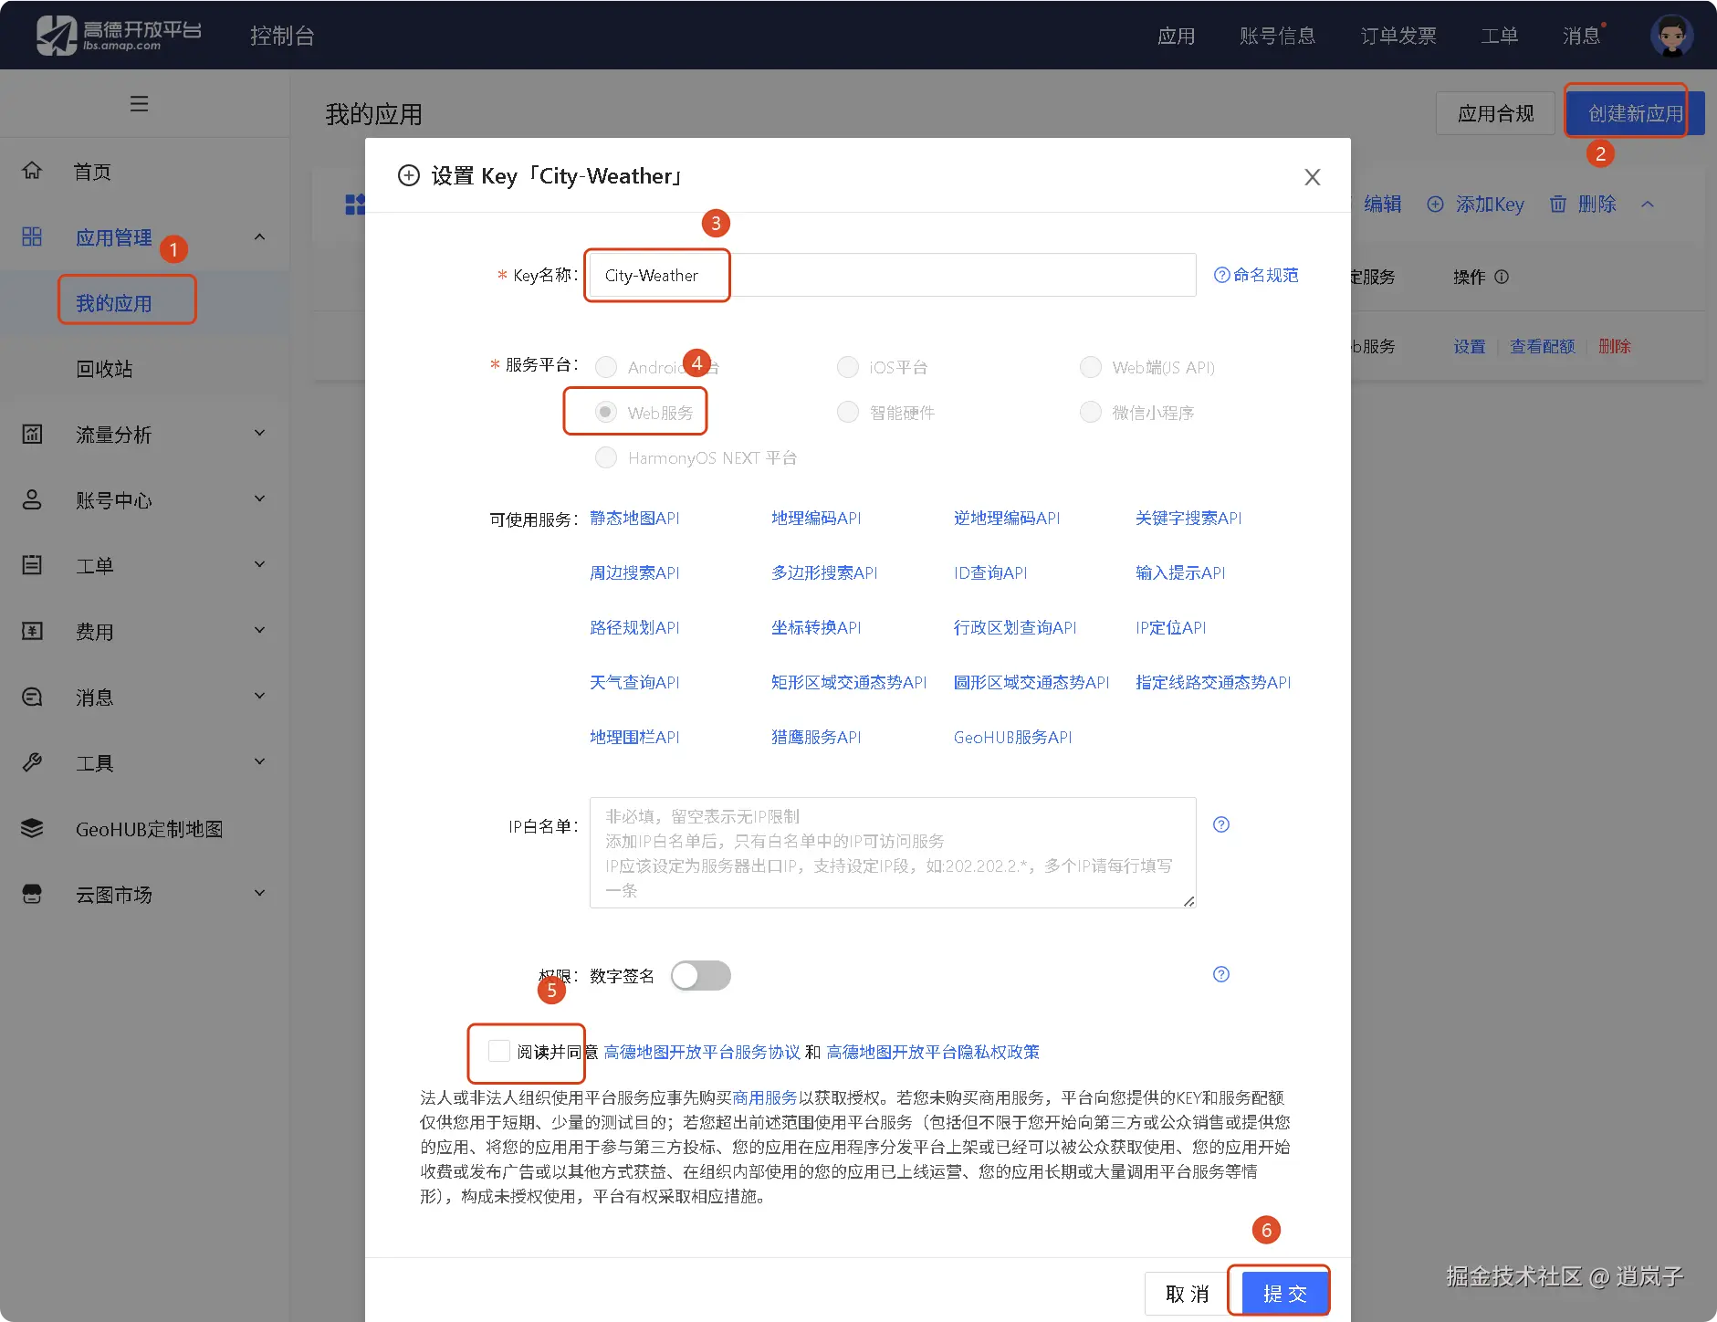
Task: Collapse the 应用管理 sidebar section
Action: click(259, 236)
